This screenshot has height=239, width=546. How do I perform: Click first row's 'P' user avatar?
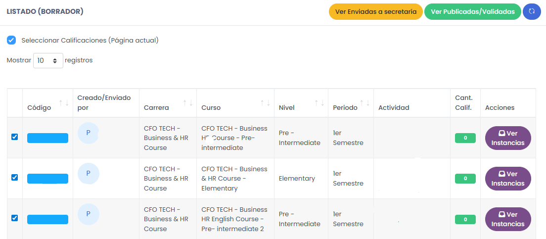(88, 133)
